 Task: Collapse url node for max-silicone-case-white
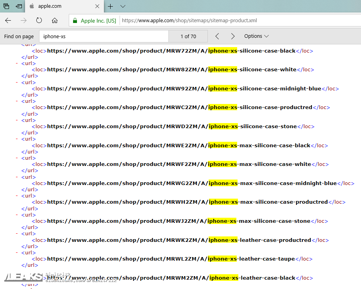click(17, 158)
